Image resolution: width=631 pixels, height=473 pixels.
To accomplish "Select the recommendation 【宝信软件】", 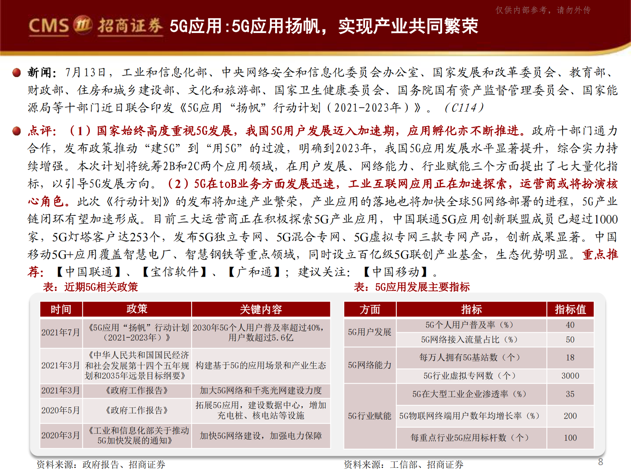I will [x=175, y=272].
